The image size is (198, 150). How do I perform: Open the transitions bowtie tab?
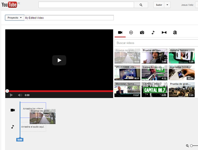coord(164,32)
